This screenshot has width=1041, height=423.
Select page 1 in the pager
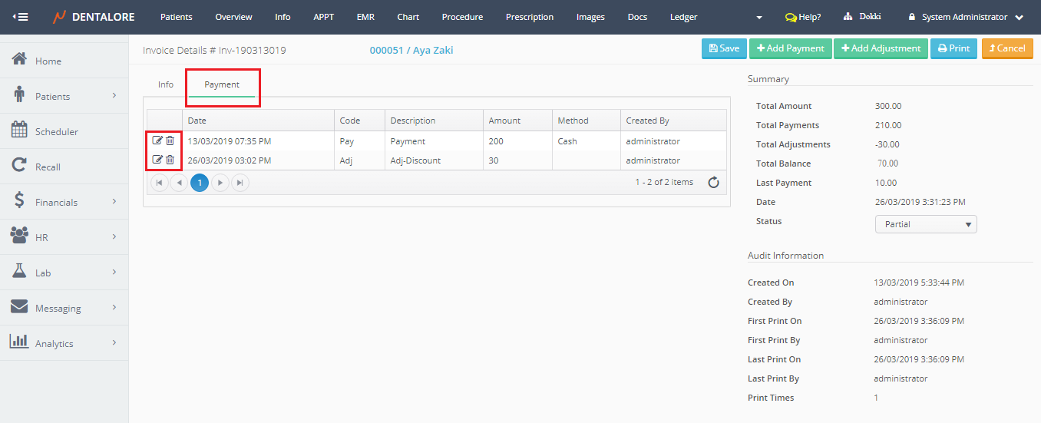(x=200, y=183)
